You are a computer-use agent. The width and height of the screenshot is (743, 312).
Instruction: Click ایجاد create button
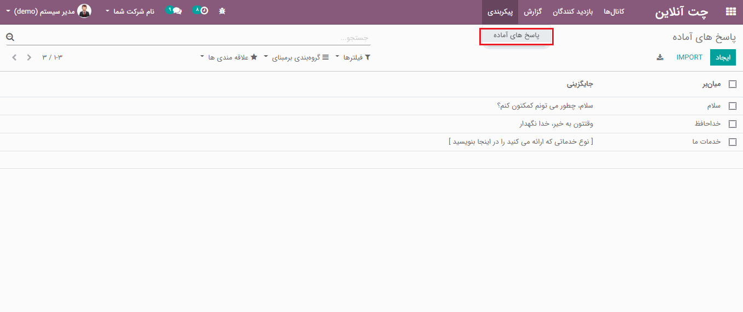click(723, 57)
